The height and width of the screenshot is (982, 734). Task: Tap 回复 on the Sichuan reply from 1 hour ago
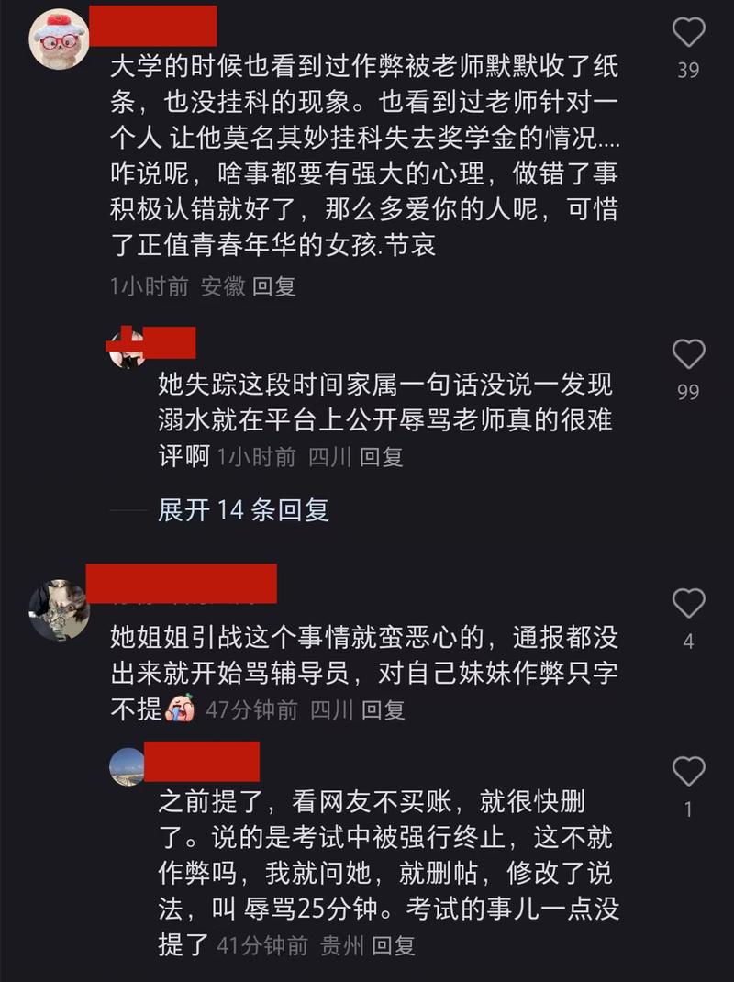click(381, 457)
